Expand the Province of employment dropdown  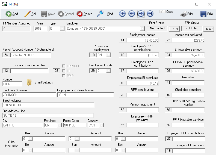click(108, 55)
